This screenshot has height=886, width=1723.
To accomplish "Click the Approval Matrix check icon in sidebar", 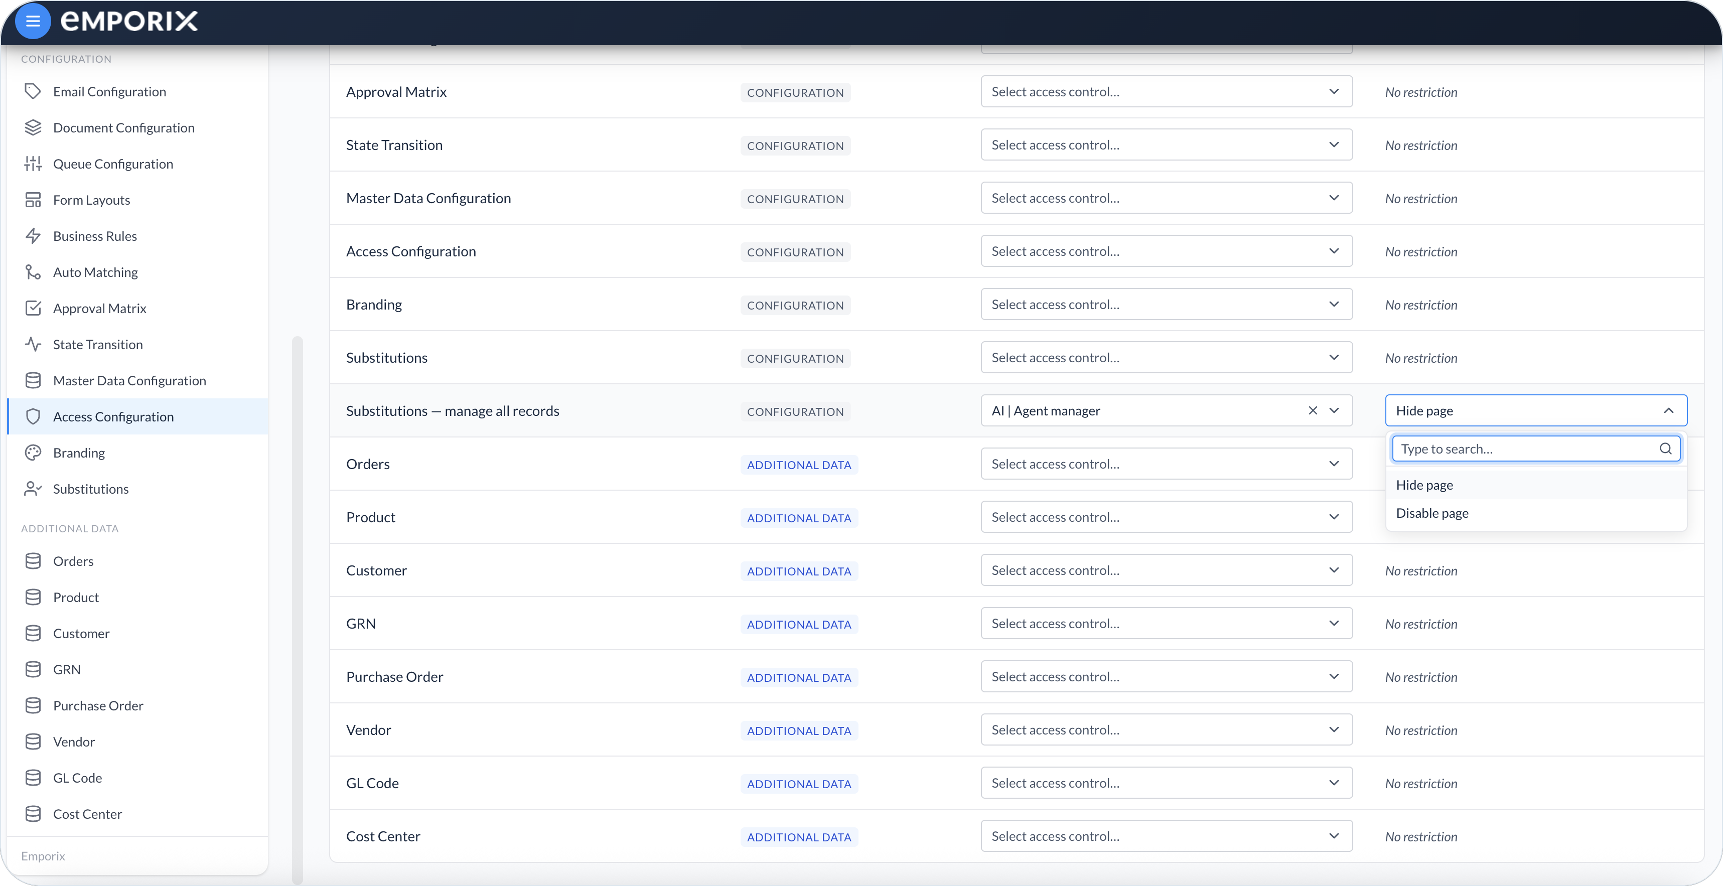I will tap(33, 308).
